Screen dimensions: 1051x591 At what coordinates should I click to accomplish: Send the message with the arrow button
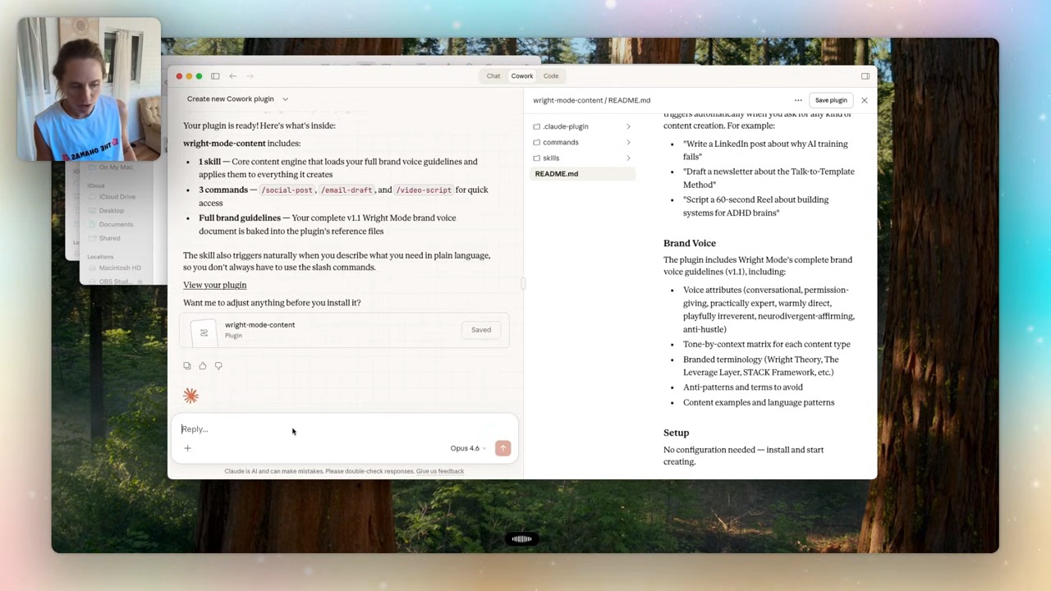pyautogui.click(x=503, y=448)
